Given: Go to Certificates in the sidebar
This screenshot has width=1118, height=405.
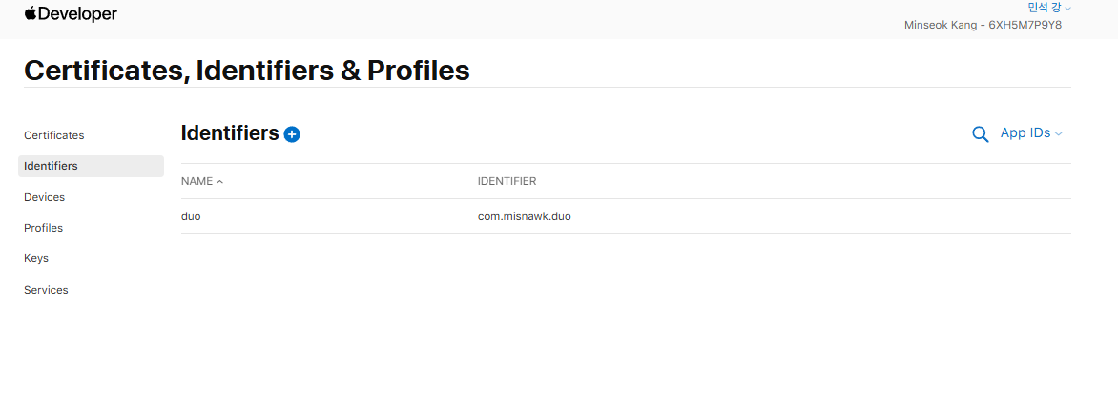Looking at the screenshot, I should 54,135.
